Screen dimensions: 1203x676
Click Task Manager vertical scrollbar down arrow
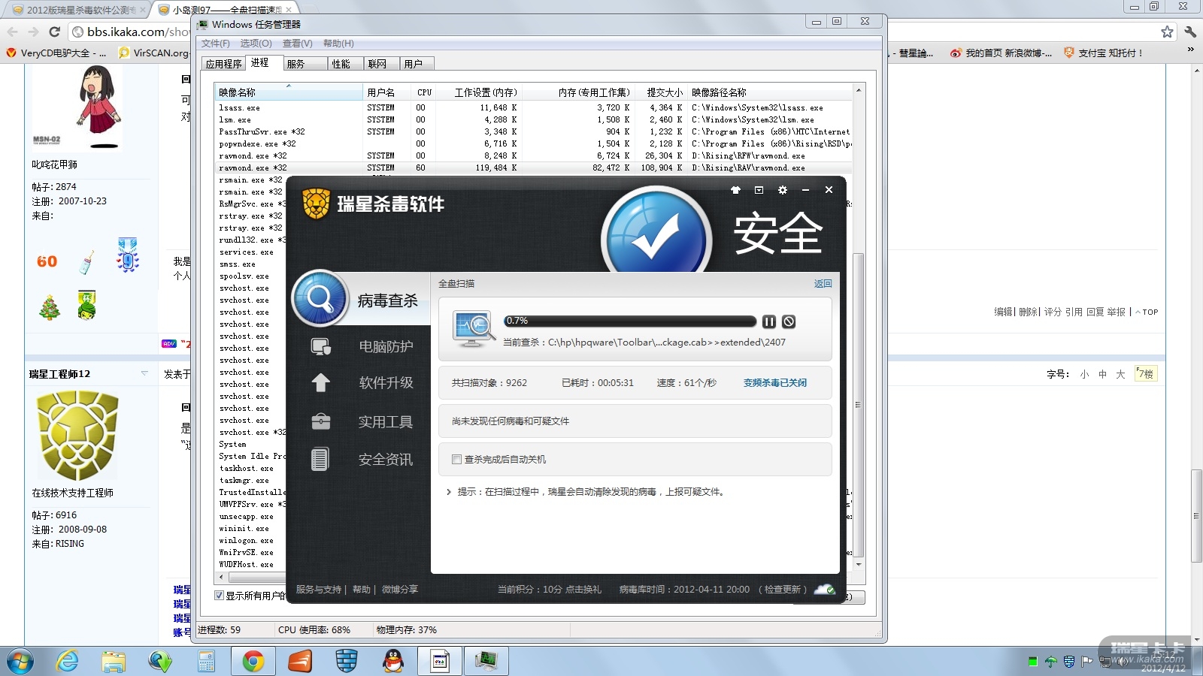pos(859,564)
